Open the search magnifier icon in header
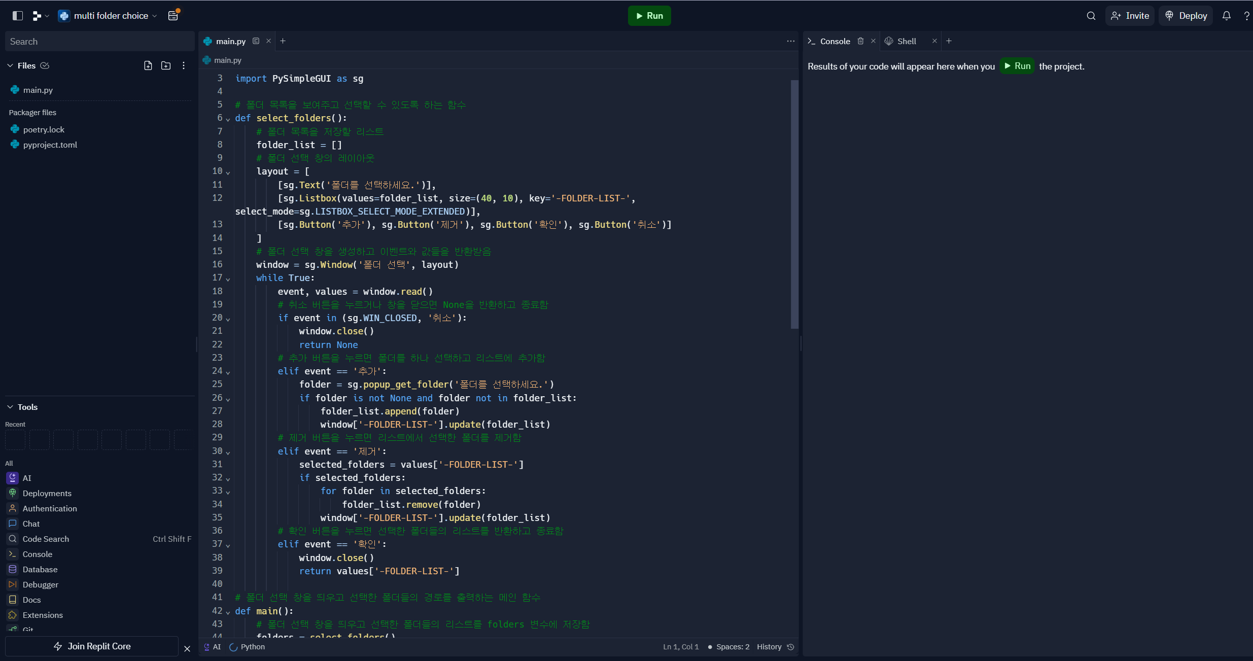Viewport: 1253px width, 661px height. point(1091,16)
